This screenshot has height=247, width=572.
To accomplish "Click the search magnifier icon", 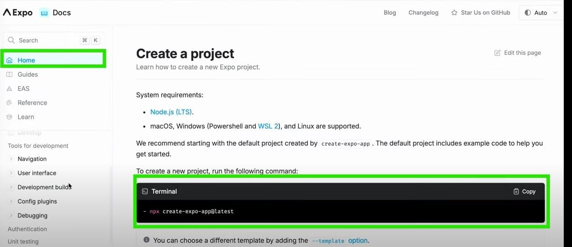I will click(x=11, y=40).
